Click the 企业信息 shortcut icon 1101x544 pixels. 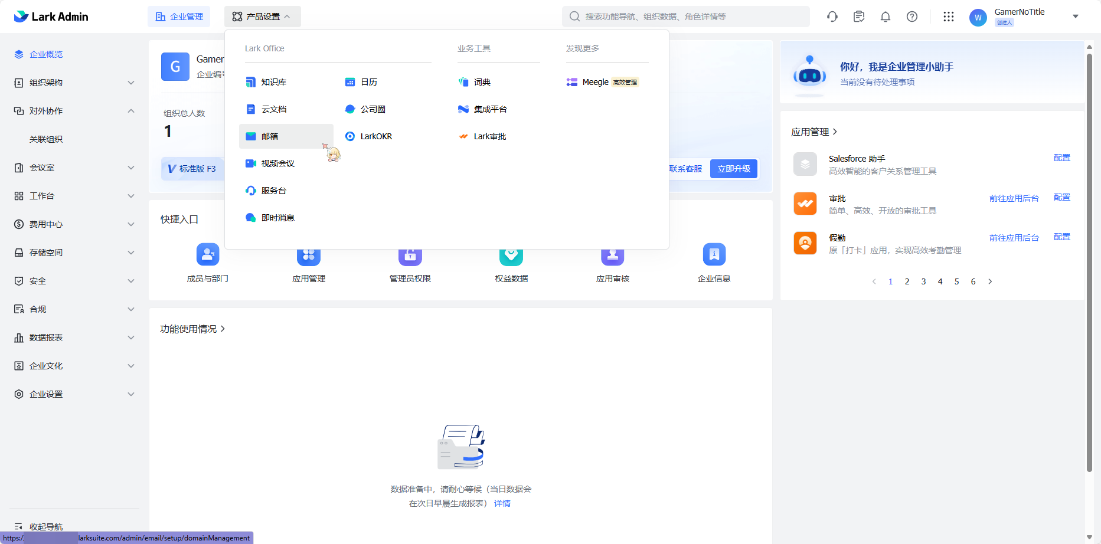pyautogui.click(x=714, y=255)
